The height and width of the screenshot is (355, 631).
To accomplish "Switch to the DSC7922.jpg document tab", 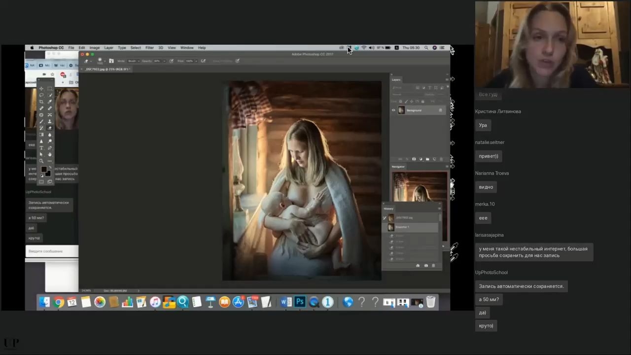I will click(107, 70).
